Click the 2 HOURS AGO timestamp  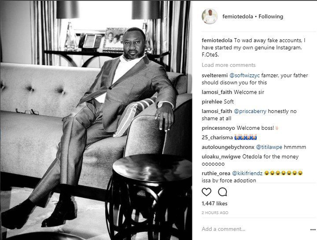[x=215, y=213]
